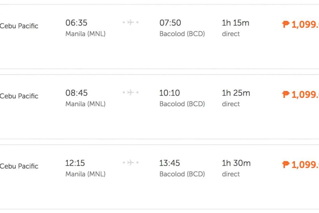Choose the flight lasting 1h 25m
This screenshot has height=213, width=319.
pos(236,93)
